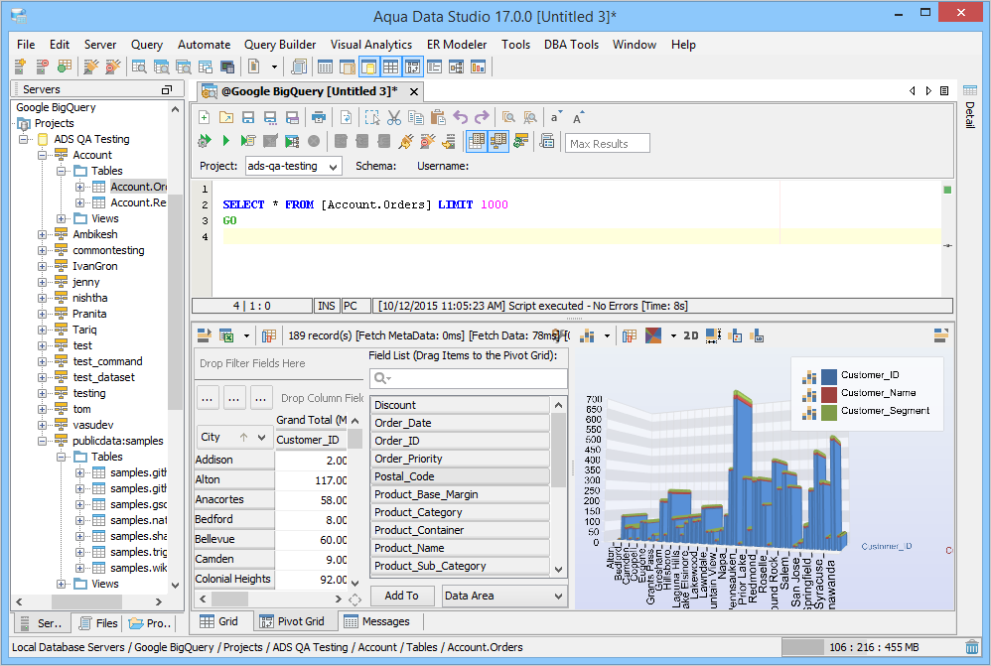Click the Add To button
991x666 pixels.
pyautogui.click(x=401, y=596)
